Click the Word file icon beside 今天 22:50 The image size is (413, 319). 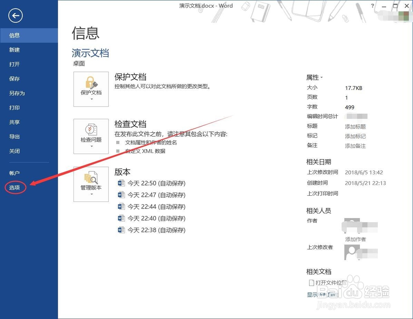coord(121,183)
